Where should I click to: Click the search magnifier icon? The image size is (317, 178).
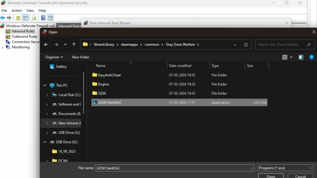coord(309,44)
